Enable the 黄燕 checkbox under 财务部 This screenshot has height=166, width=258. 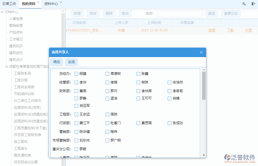tap(76, 91)
